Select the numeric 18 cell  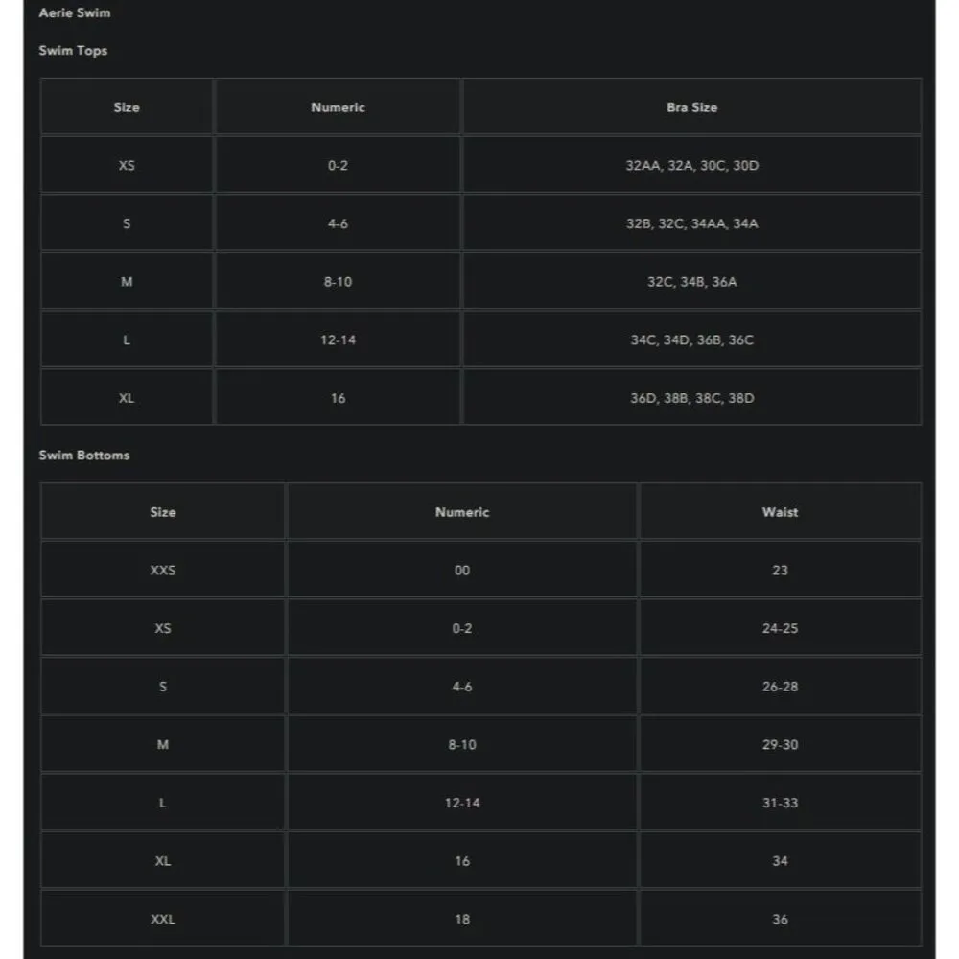[x=462, y=920]
